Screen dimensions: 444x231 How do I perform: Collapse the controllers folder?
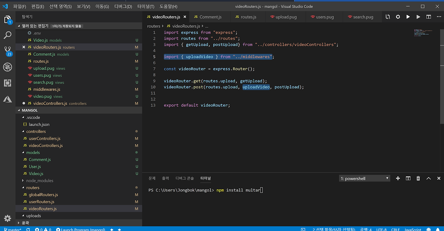click(x=36, y=131)
